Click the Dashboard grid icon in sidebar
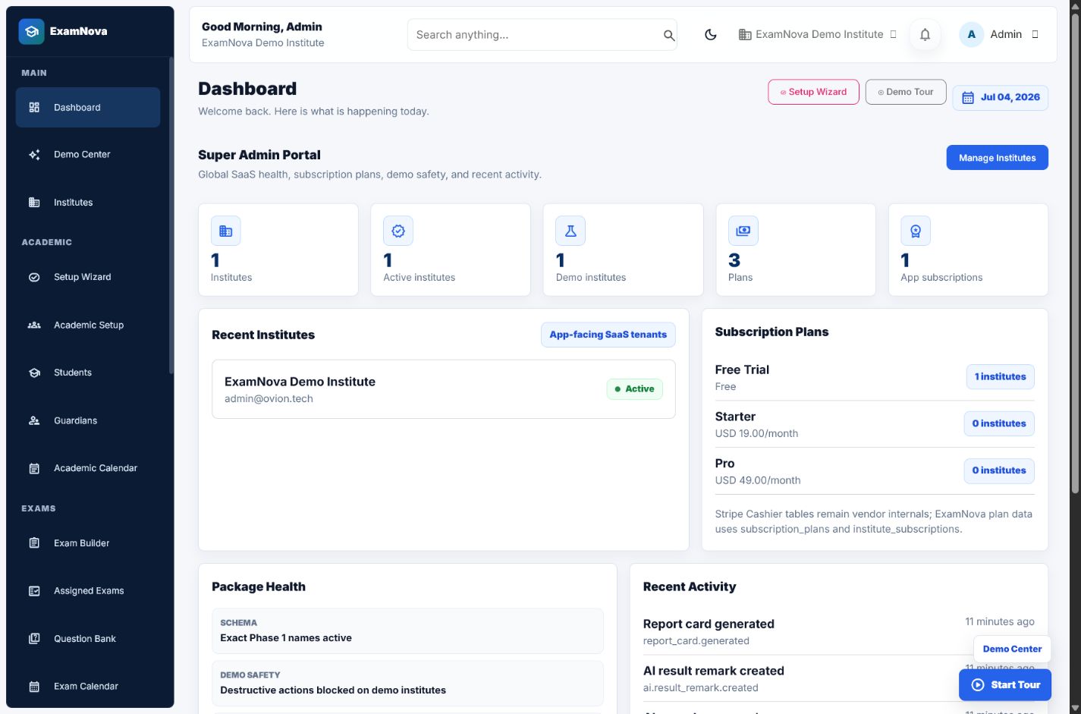The image size is (1081, 714). pyautogui.click(x=34, y=108)
